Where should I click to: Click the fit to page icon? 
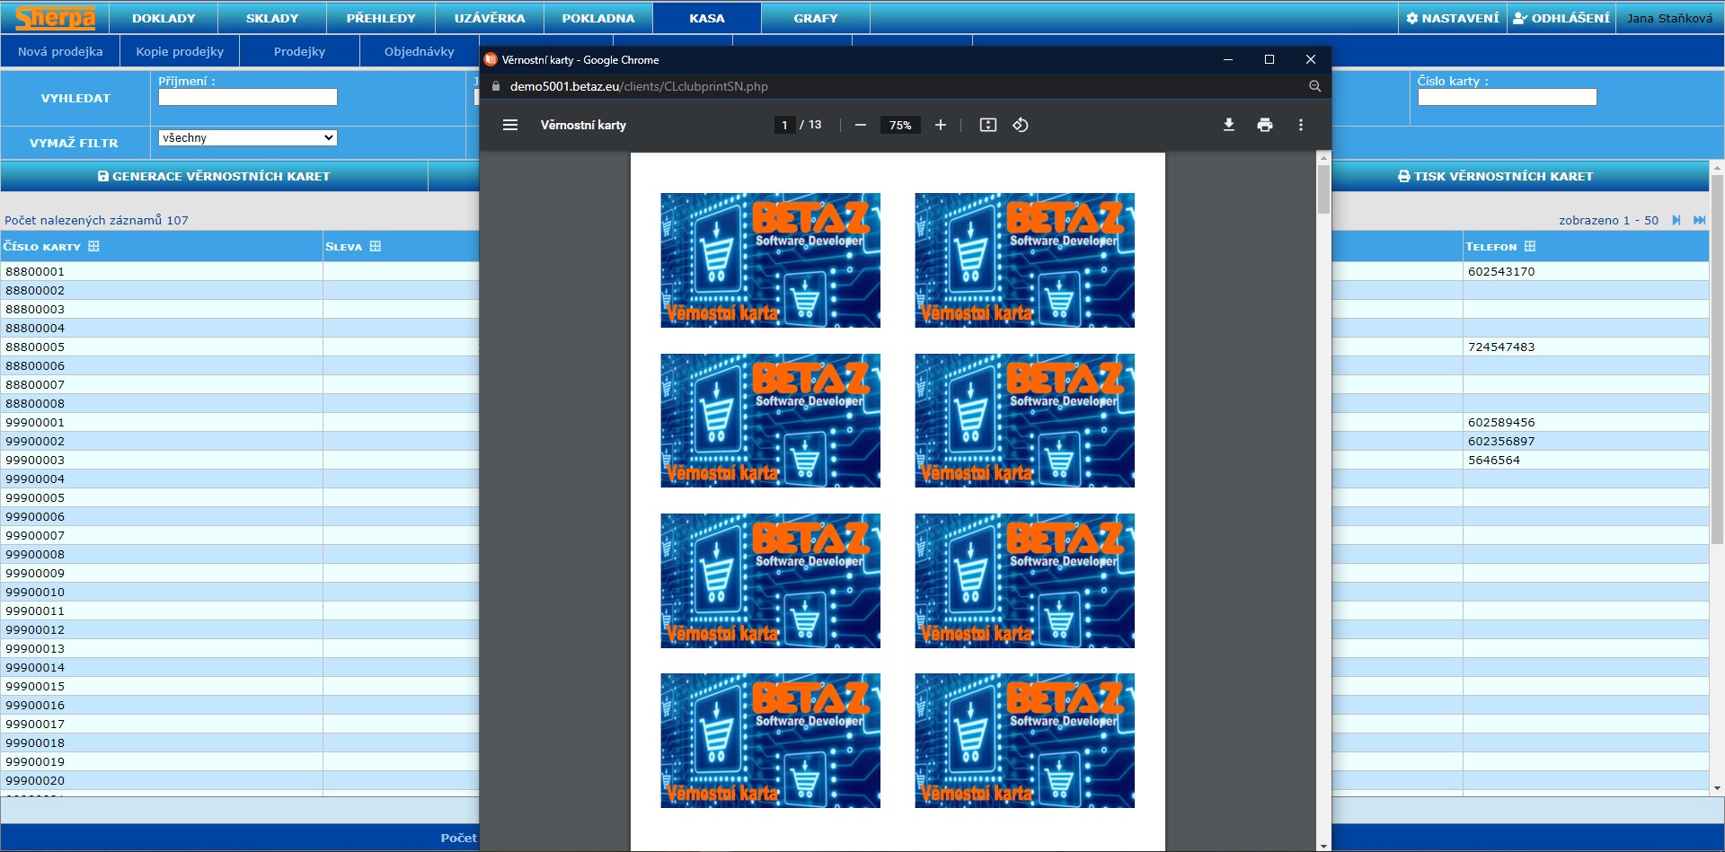coord(987,125)
